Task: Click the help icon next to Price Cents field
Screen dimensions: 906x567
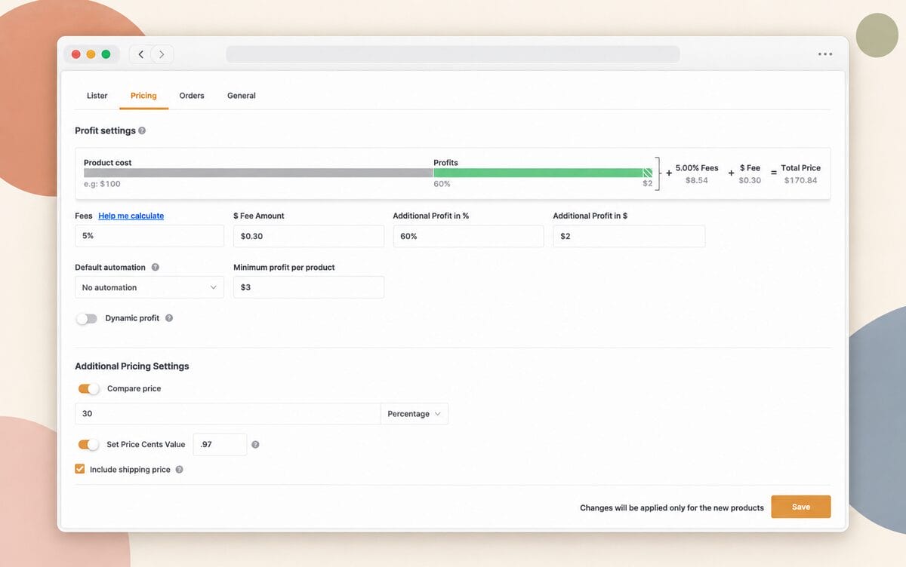Action: tap(255, 445)
